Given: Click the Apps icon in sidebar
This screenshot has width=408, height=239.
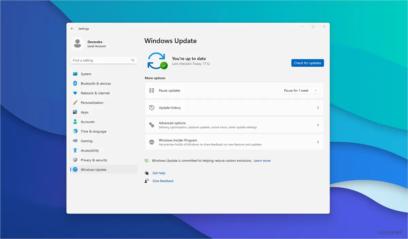Looking at the screenshot, I should pyautogui.click(x=75, y=112).
